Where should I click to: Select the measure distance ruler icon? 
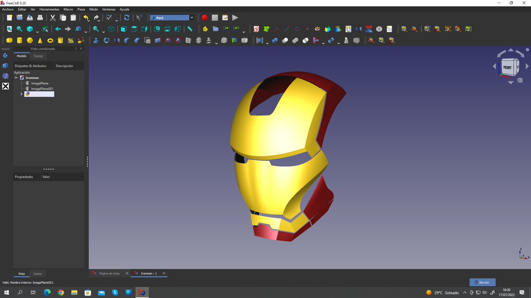click(190, 29)
